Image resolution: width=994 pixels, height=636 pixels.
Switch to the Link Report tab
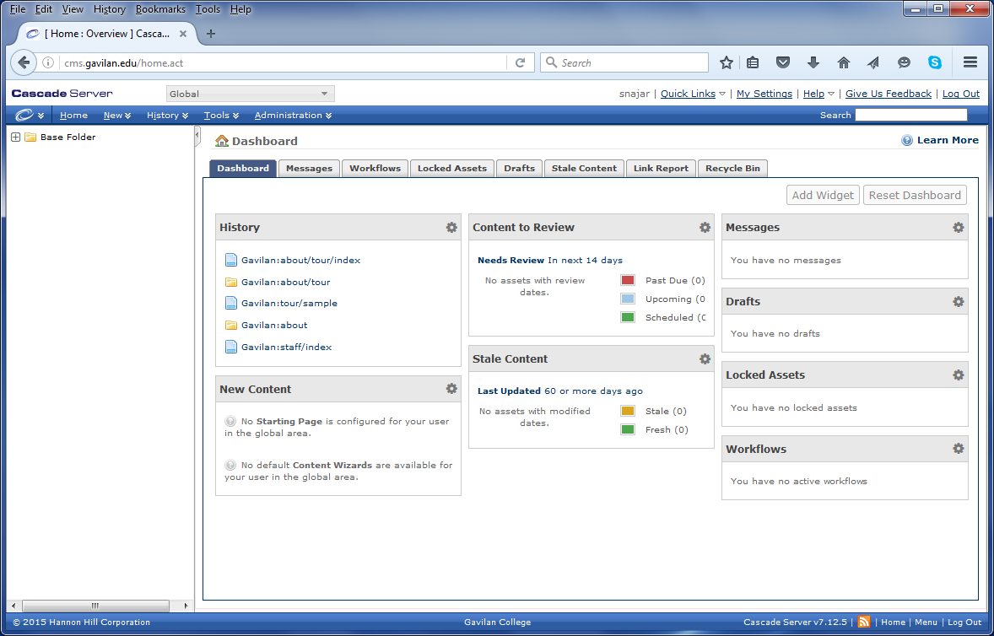click(x=661, y=169)
